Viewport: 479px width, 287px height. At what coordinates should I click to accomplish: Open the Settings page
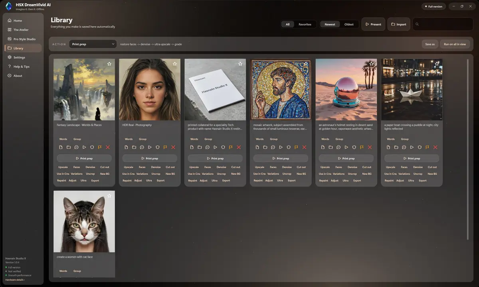coord(23,57)
